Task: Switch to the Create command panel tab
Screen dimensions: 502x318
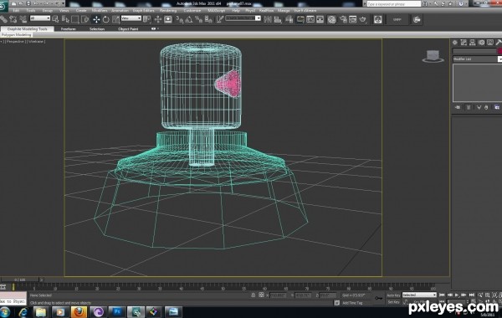Action: (455, 43)
